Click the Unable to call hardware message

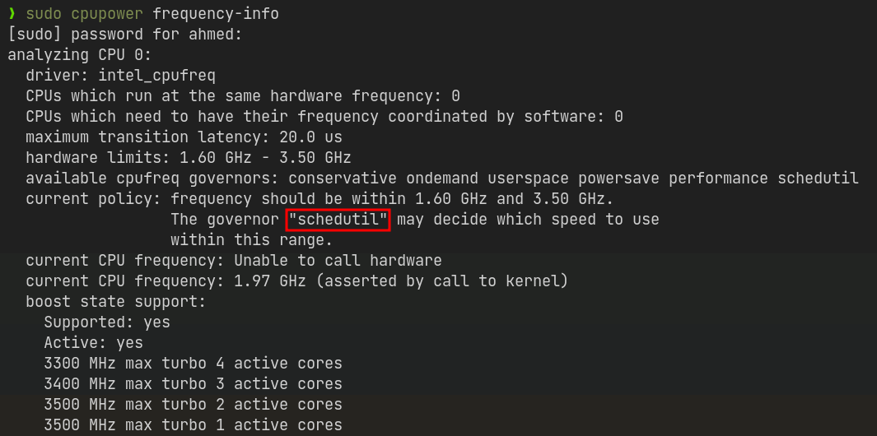(x=338, y=261)
